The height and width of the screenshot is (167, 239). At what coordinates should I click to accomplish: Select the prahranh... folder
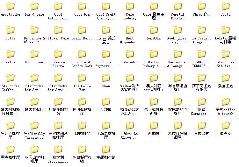pos(130,54)
